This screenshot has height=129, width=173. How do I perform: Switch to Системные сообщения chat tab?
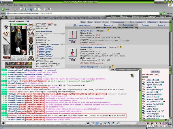click(x=127, y=70)
